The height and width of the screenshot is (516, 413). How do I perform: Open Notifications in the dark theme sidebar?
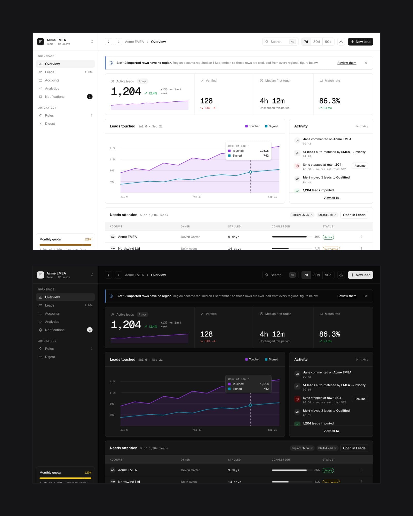tap(65, 330)
